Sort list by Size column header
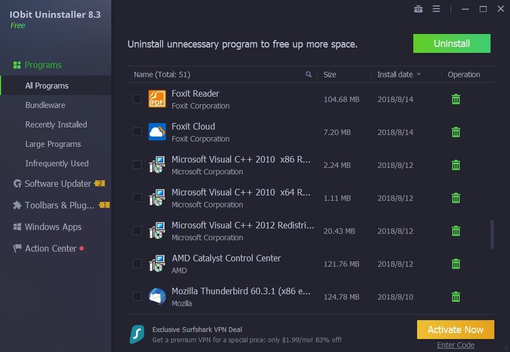 (330, 75)
